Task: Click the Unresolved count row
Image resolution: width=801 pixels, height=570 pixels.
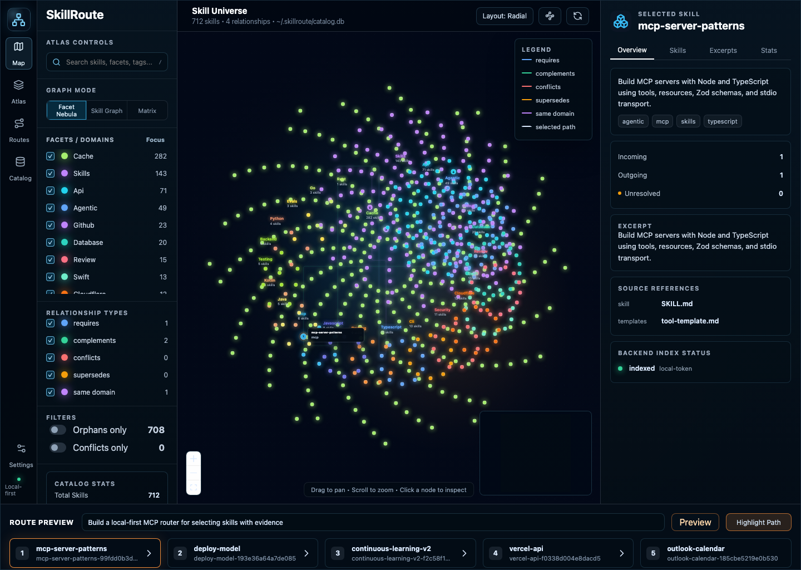Action: [700, 194]
